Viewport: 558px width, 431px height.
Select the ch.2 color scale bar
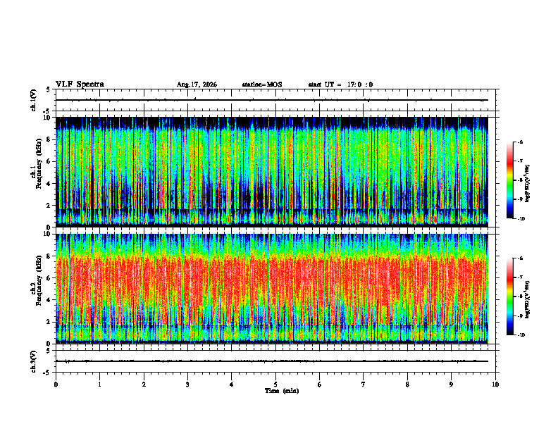[x=509, y=296]
